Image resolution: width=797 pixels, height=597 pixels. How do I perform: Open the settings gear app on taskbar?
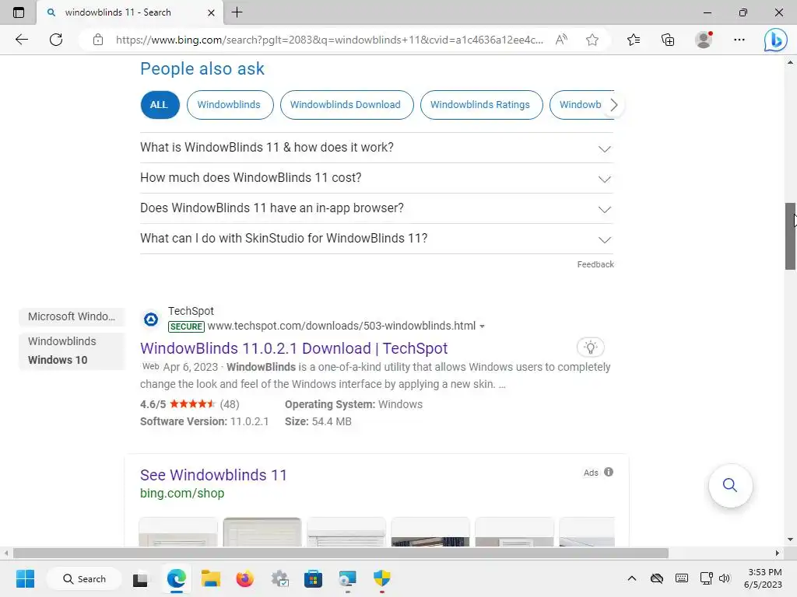(x=279, y=578)
